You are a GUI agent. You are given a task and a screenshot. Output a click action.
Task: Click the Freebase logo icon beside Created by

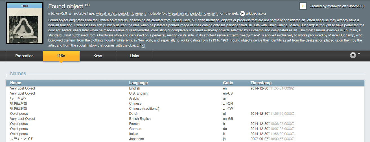[303, 6]
